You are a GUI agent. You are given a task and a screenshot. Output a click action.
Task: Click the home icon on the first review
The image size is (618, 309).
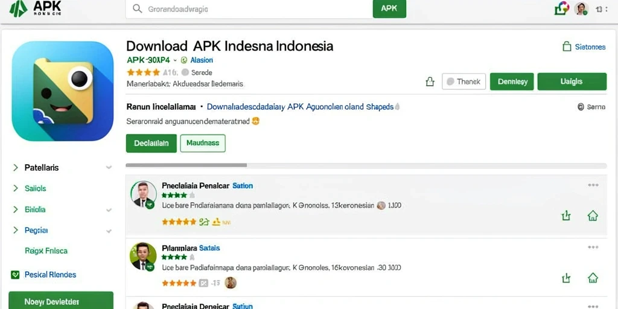593,215
